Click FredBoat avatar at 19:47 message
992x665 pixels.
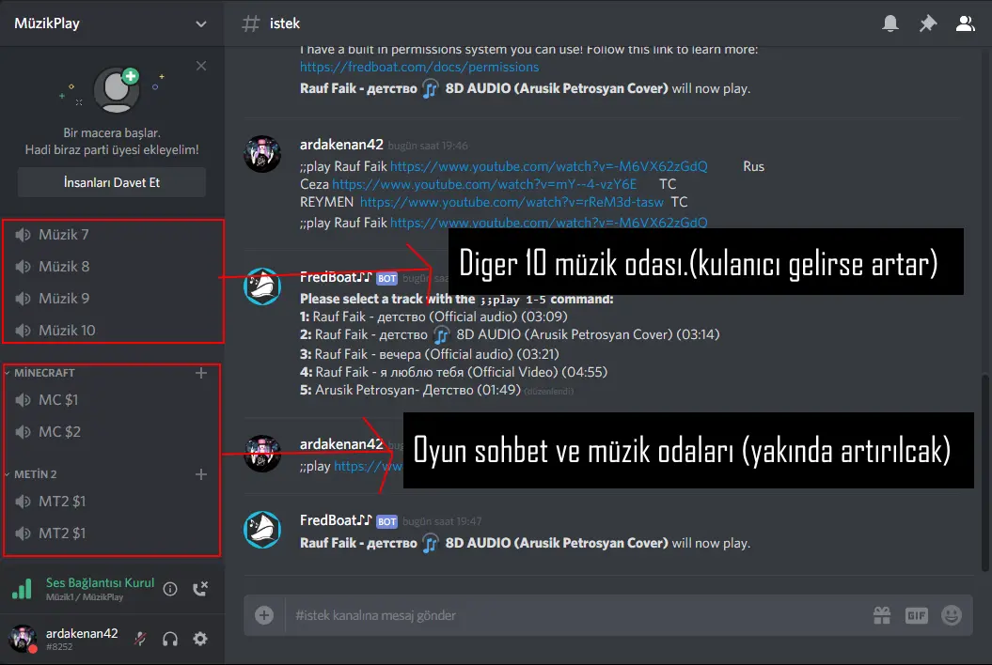click(x=262, y=530)
